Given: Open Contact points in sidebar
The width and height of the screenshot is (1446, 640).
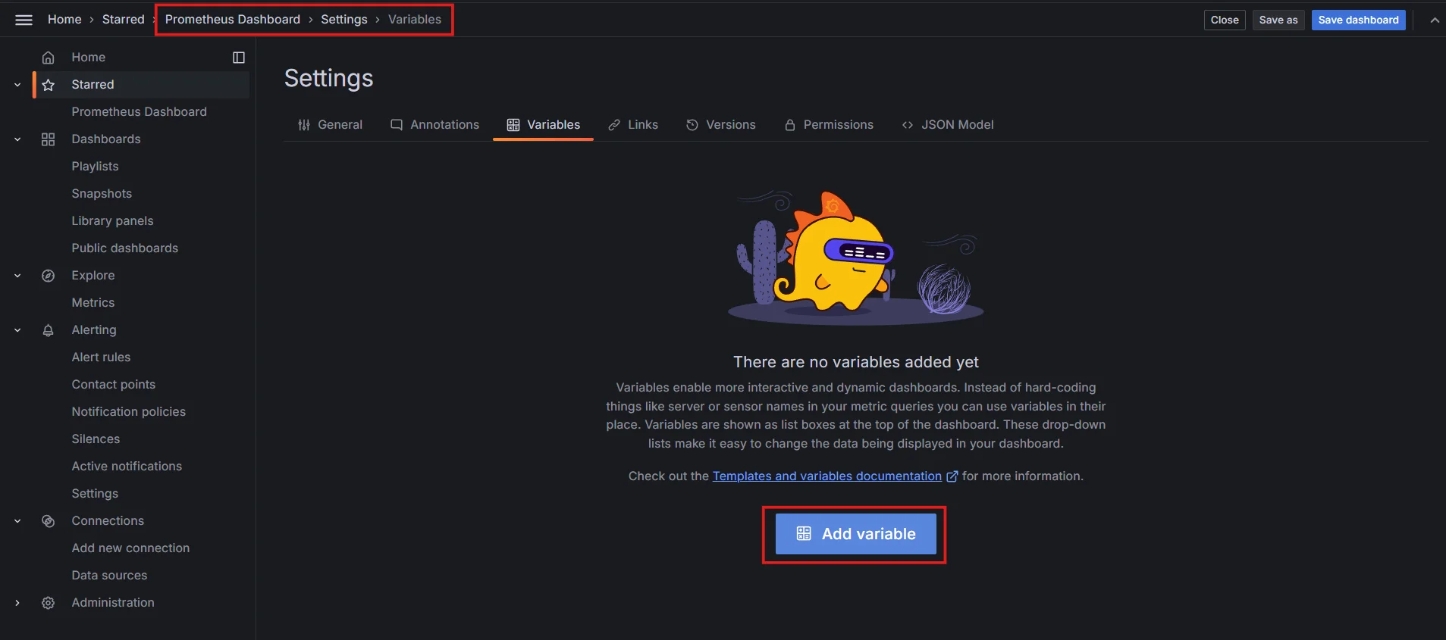Looking at the screenshot, I should (x=114, y=385).
